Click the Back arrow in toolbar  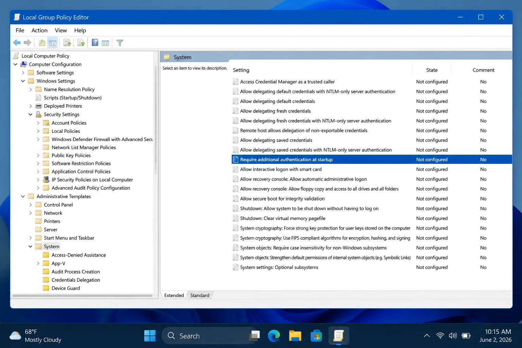tap(17, 43)
